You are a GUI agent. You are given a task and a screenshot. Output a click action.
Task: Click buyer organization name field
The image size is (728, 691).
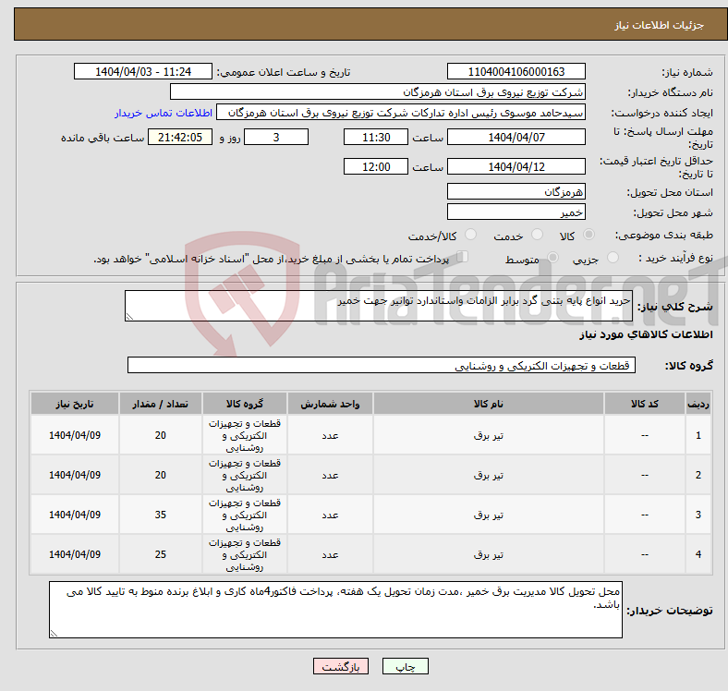(378, 92)
